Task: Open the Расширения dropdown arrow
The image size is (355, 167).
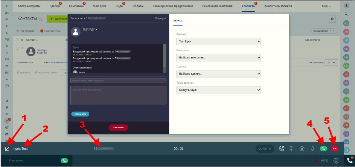Action: (334, 31)
